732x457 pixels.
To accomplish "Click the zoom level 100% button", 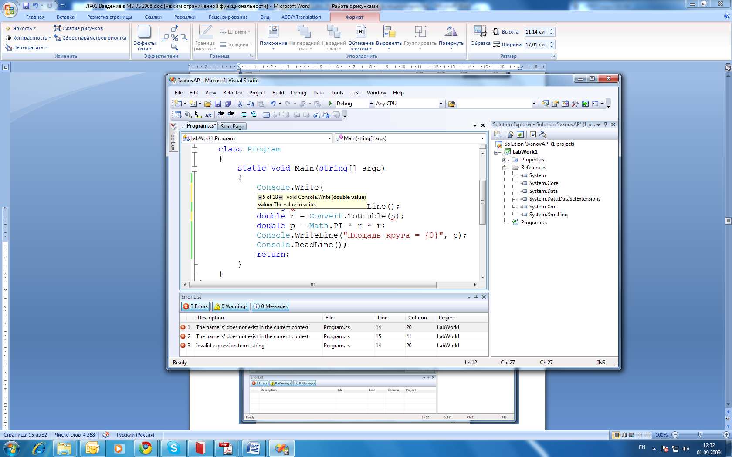I will point(661,435).
